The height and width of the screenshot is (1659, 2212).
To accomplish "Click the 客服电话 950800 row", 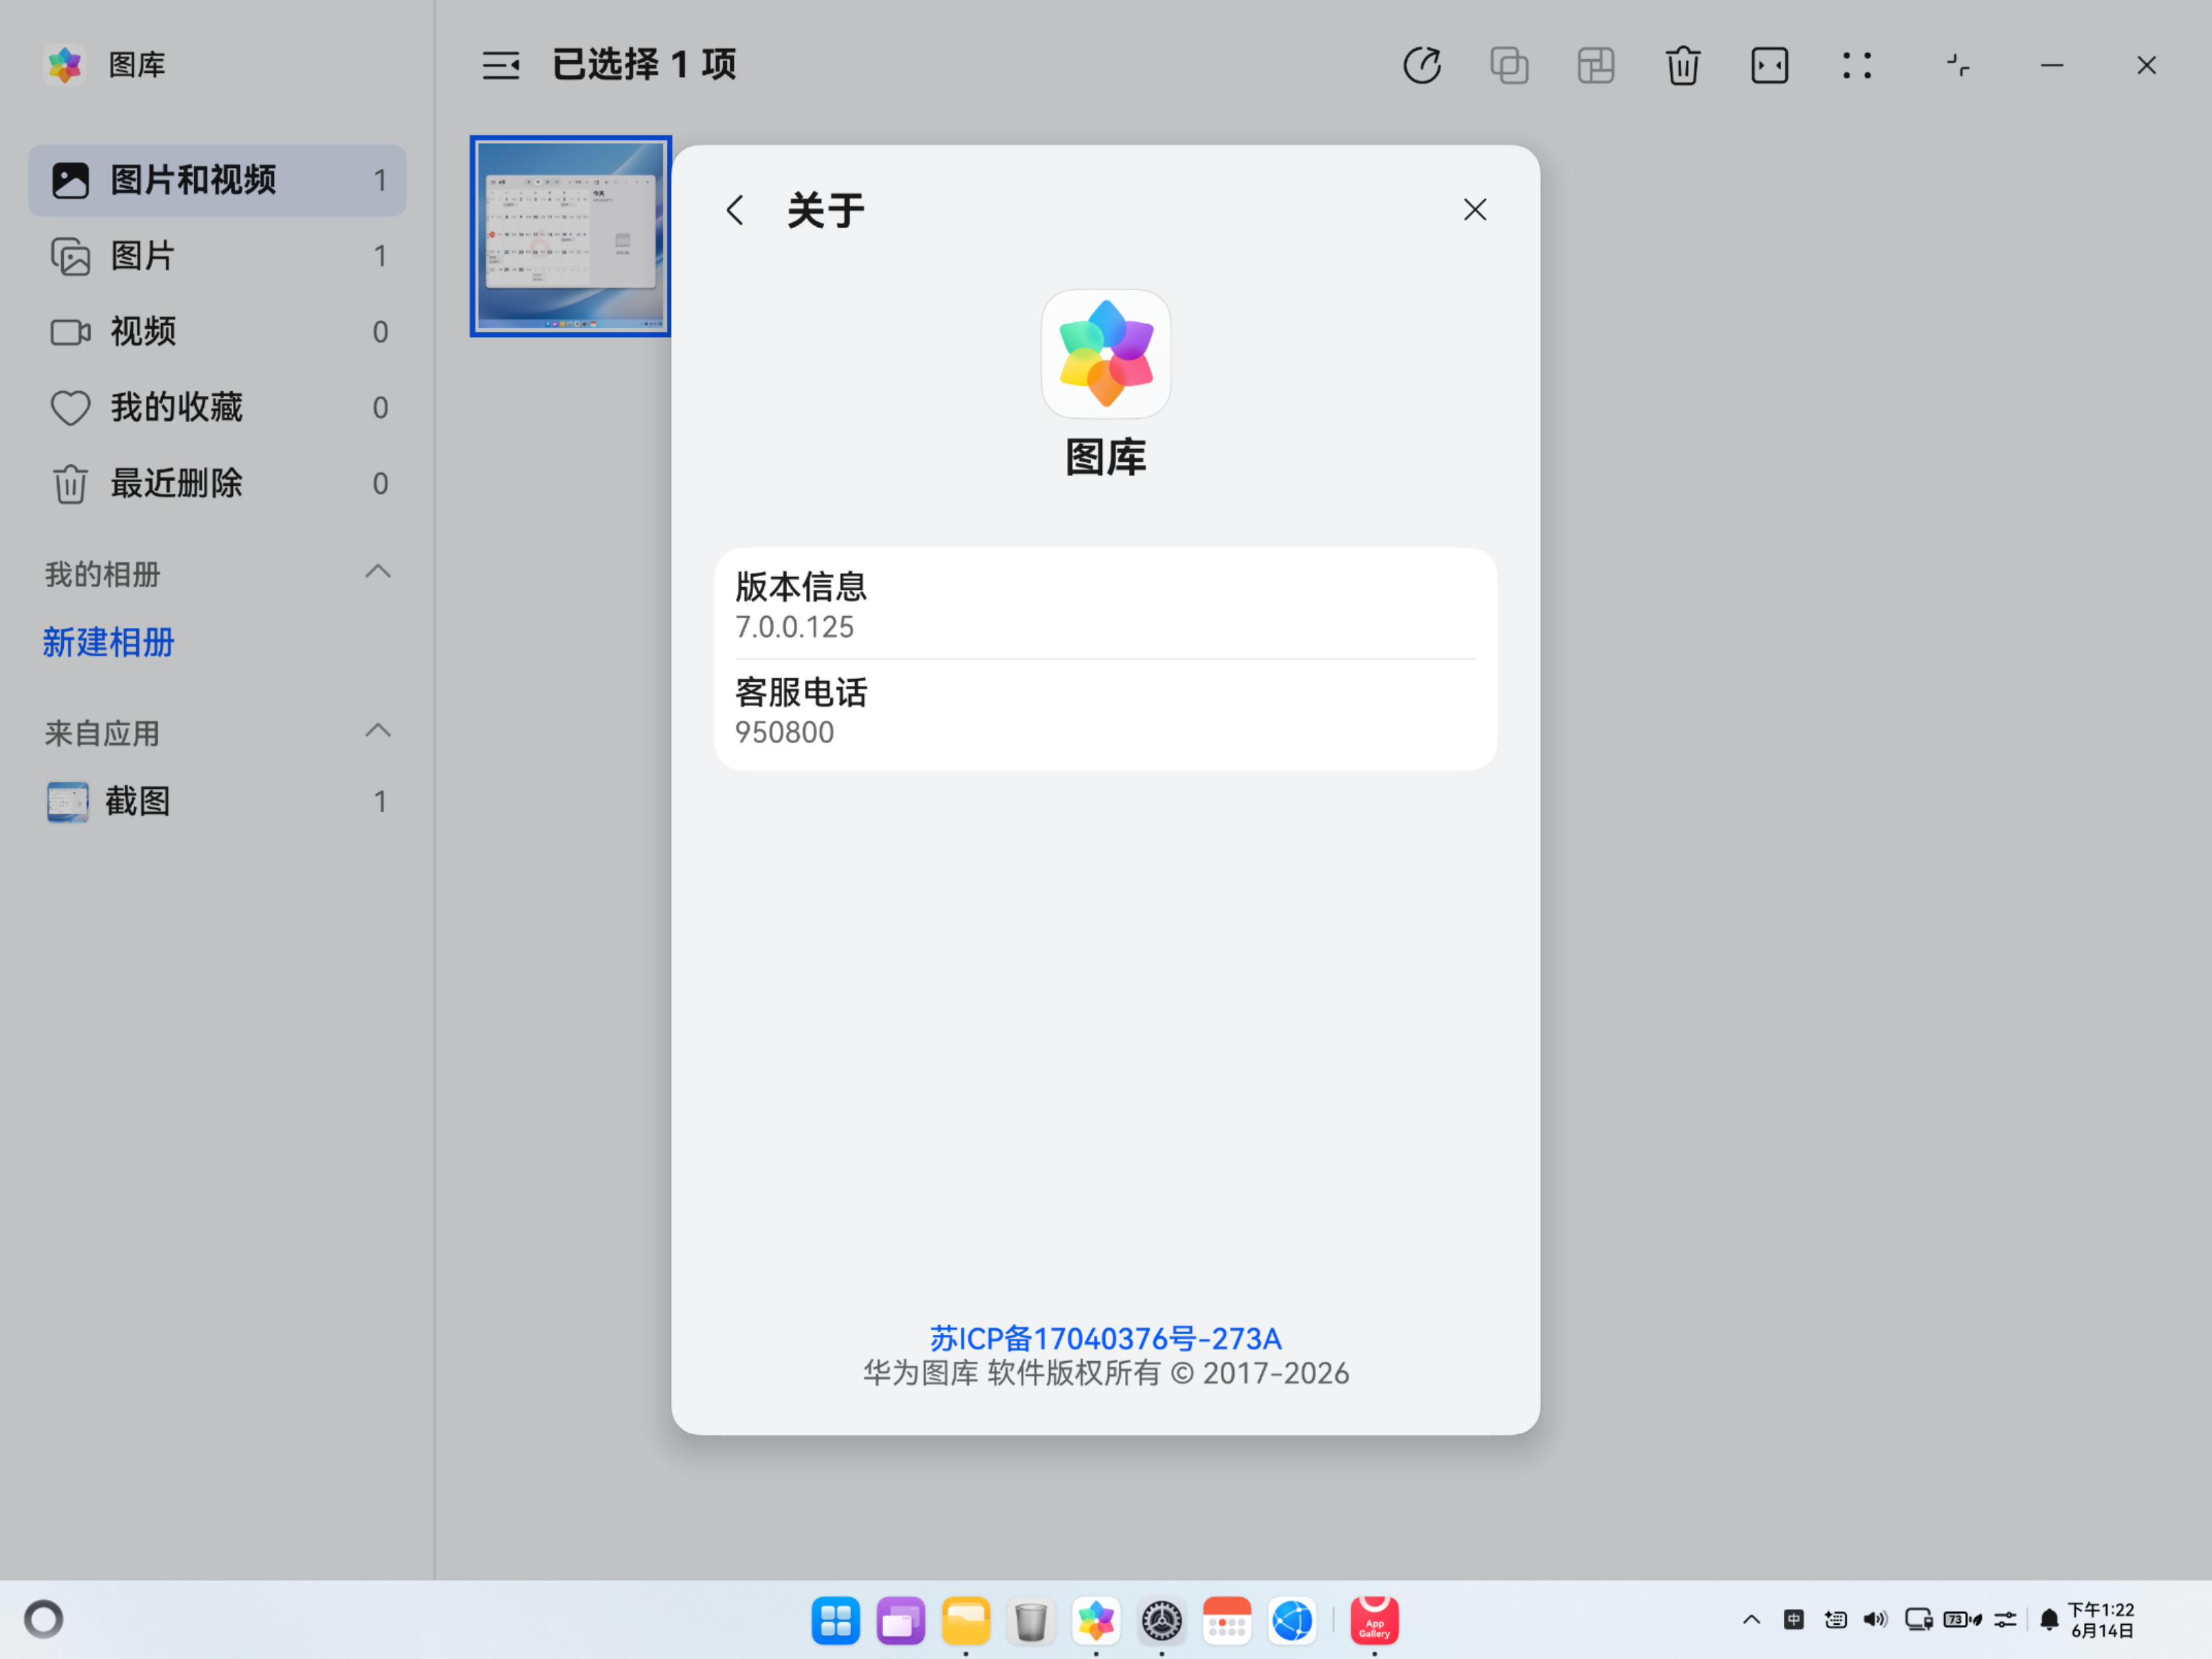I will coord(1105,712).
